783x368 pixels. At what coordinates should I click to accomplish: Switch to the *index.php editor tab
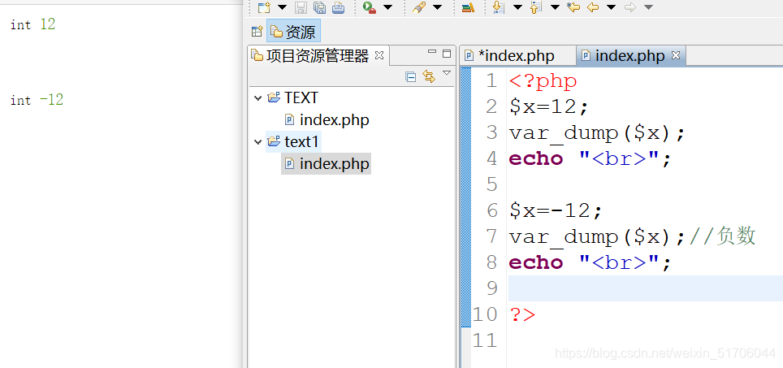pyautogui.click(x=516, y=56)
